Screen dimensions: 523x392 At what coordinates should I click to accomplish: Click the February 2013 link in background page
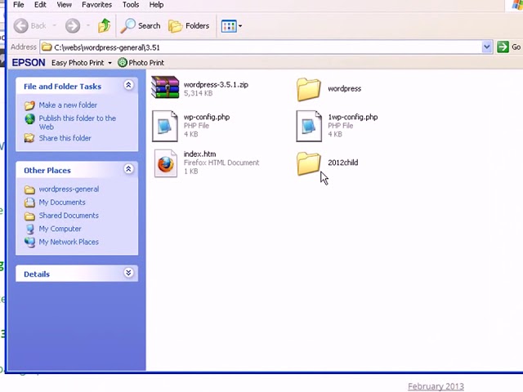436,386
